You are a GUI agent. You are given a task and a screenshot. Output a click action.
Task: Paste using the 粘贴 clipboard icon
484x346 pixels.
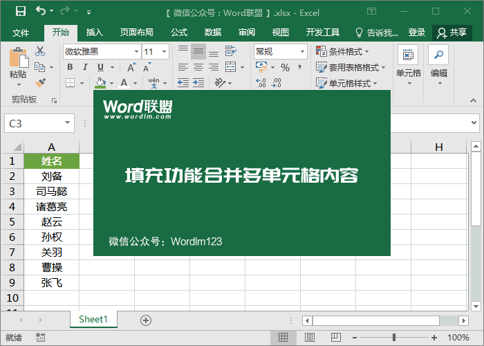point(19,57)
